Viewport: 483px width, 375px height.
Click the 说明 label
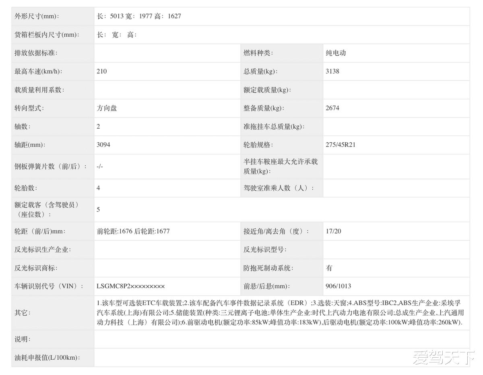pyautogui.click(x=23, y=340)
